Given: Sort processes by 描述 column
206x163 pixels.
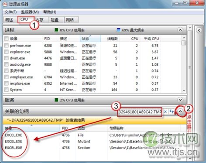Looking at the screenshot, I should pos(69,39).
